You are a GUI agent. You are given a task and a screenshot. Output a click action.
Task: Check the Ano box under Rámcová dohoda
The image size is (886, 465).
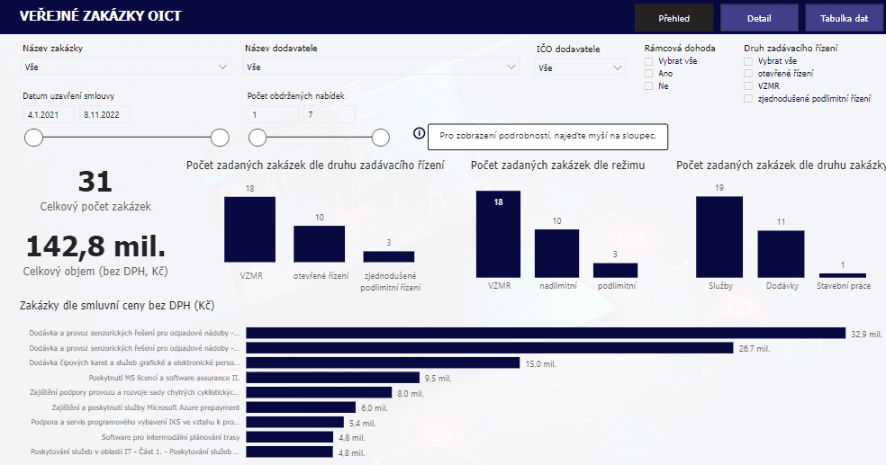(648, 74)
